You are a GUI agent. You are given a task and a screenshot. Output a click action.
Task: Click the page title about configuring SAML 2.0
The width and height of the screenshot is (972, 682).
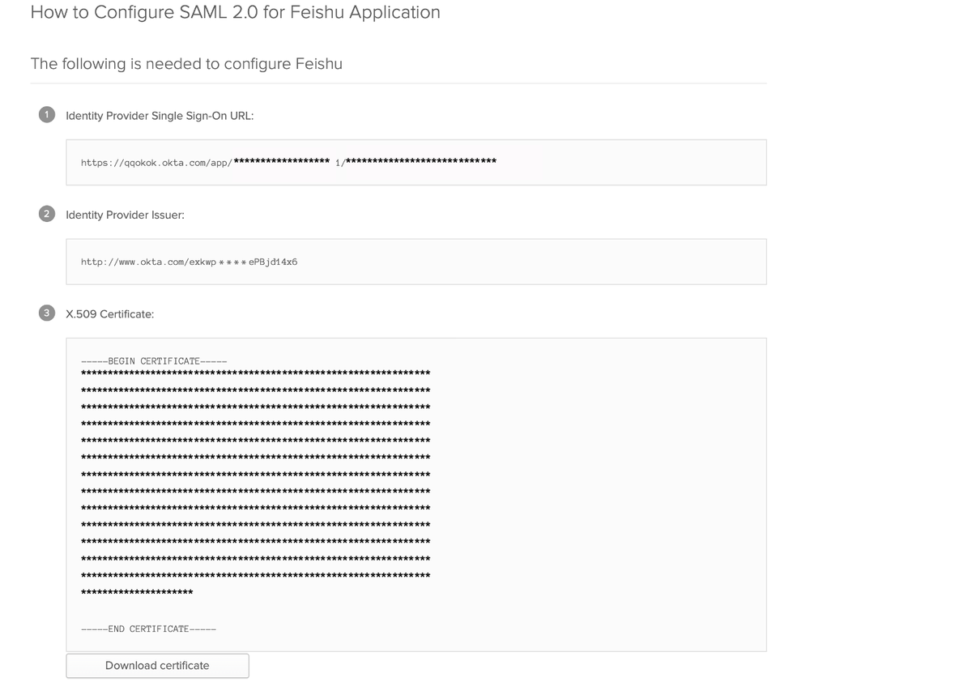(x=235, y=12)
